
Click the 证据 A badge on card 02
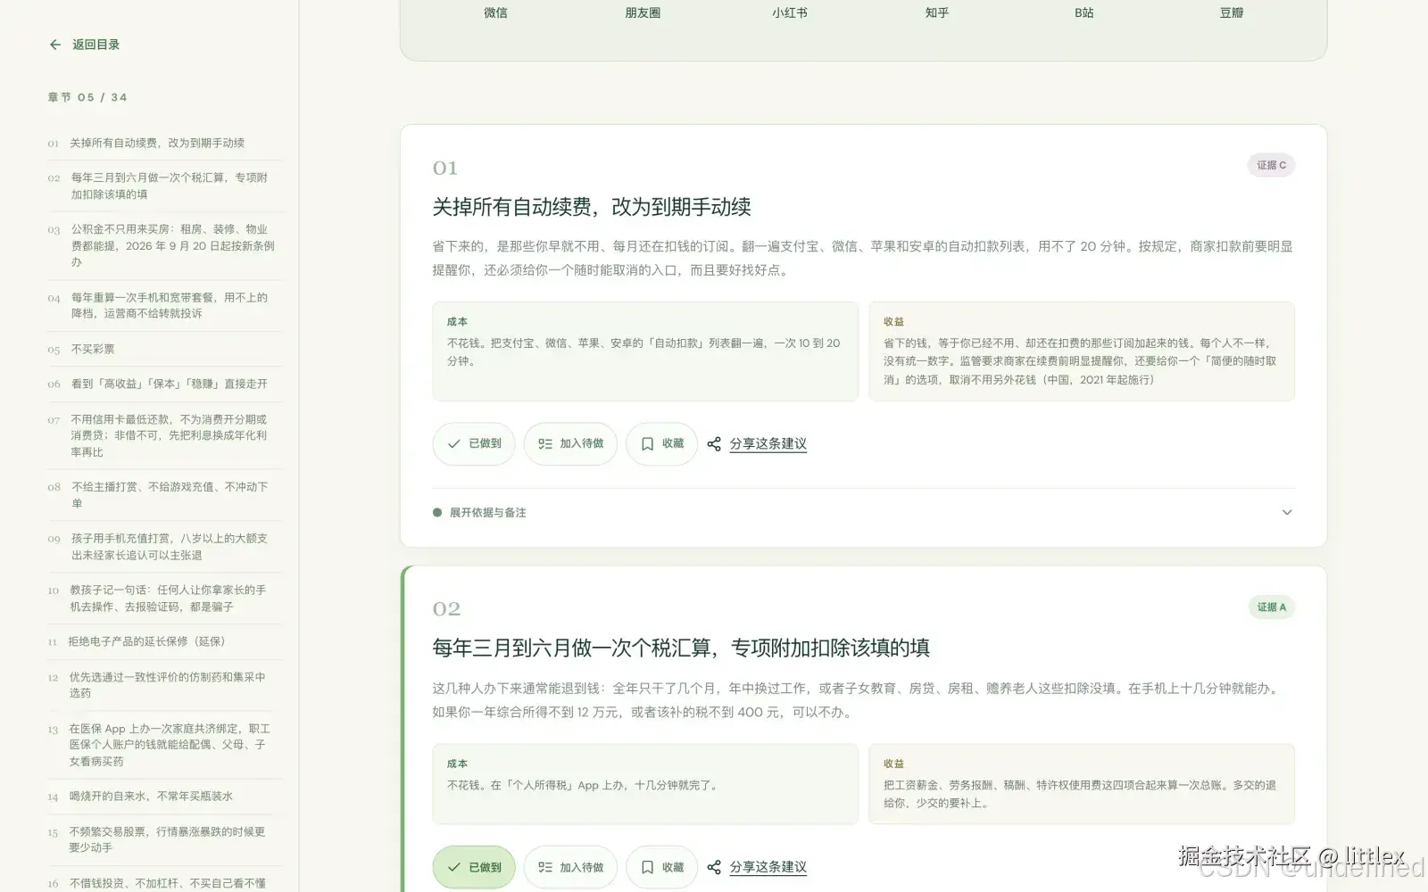pyautogui.click(x=1271, y=607)
